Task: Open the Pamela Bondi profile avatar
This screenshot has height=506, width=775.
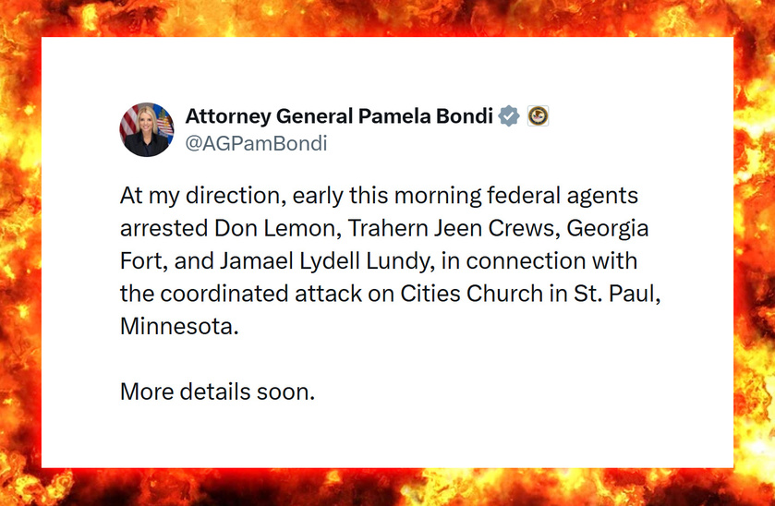Action: pyautogui.click(x=146, y=129)
